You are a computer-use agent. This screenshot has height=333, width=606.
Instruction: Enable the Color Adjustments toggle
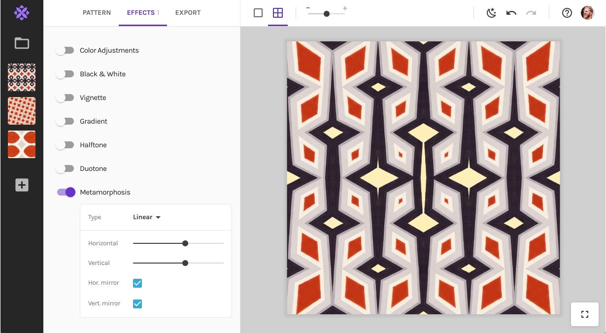(x=65, y=50)
